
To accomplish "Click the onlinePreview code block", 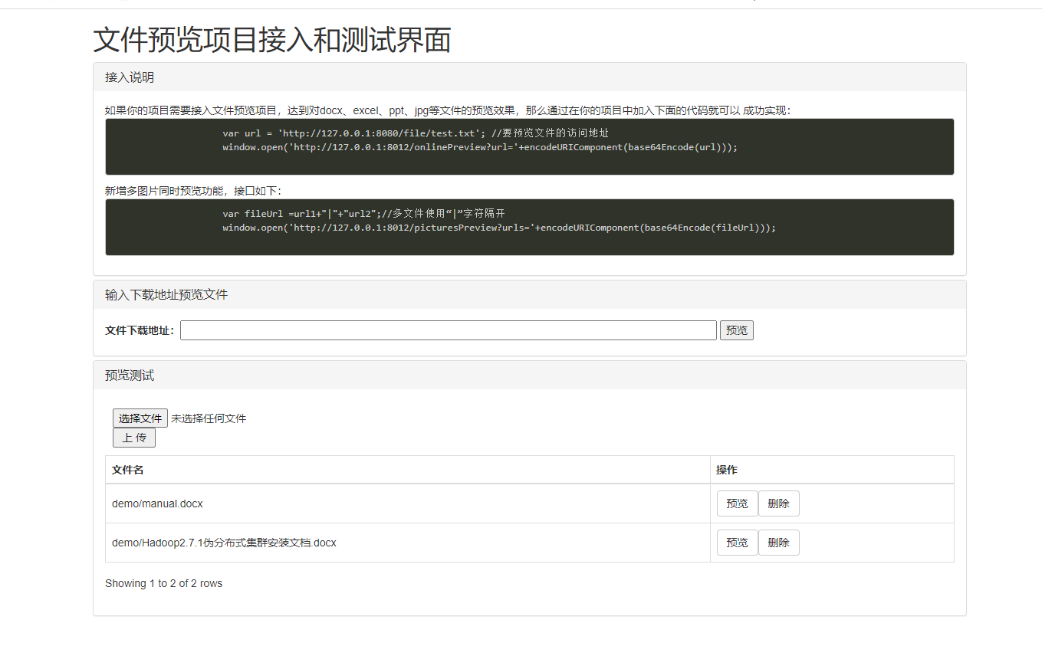I will point(530,146).
